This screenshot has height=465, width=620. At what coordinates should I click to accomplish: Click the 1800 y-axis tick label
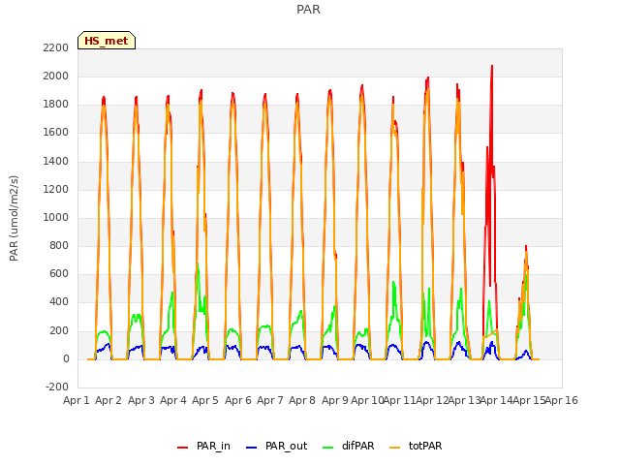point(56,105)
